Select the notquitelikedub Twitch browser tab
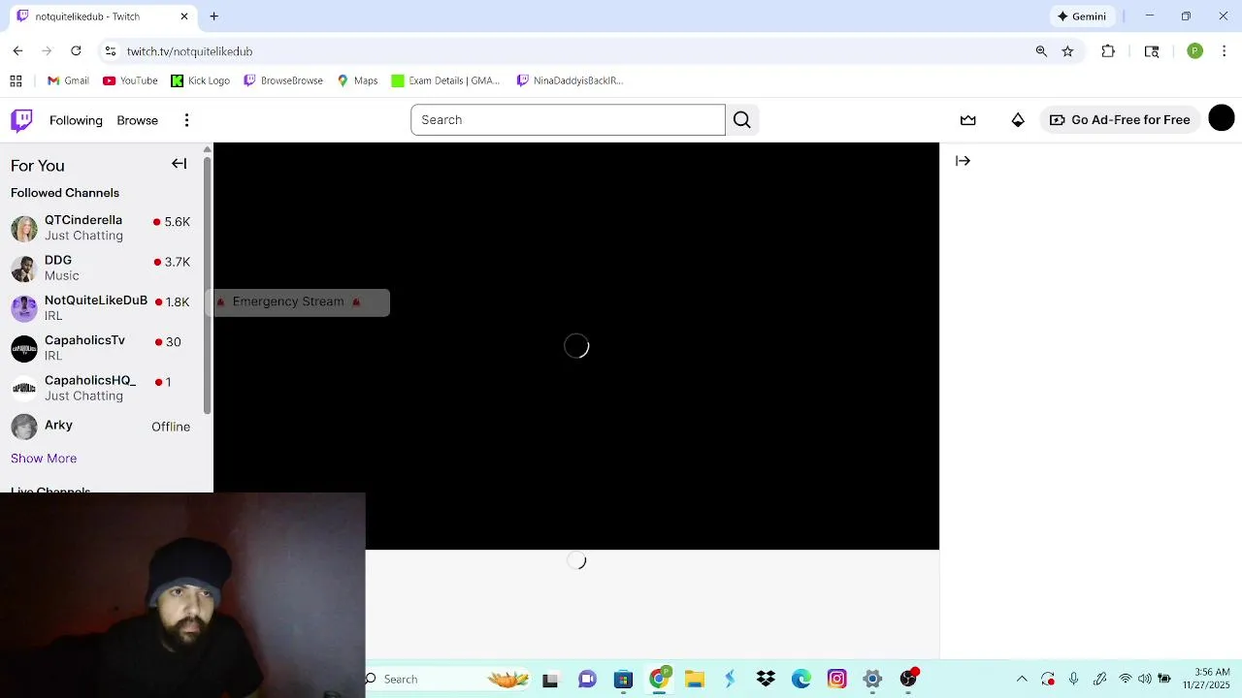The height and width of the screenshot is (698, 1242). pyautogui.click(x=102, y=16)
